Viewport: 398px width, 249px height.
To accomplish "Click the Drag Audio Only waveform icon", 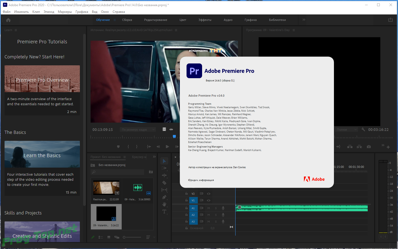I will click(171, 129).
